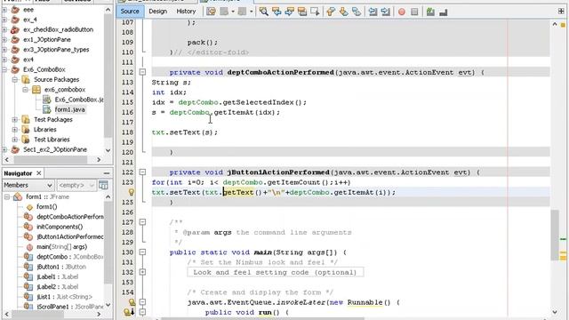Click the editor vertical scrollbar thumb
Viewport: 569px width, 320px height.
pyautogui.click(x=555, y=235)
